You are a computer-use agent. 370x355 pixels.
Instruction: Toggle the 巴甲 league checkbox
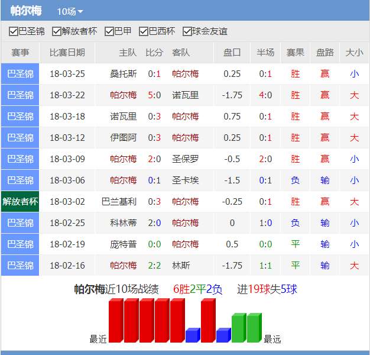click(x=109, y=31)
